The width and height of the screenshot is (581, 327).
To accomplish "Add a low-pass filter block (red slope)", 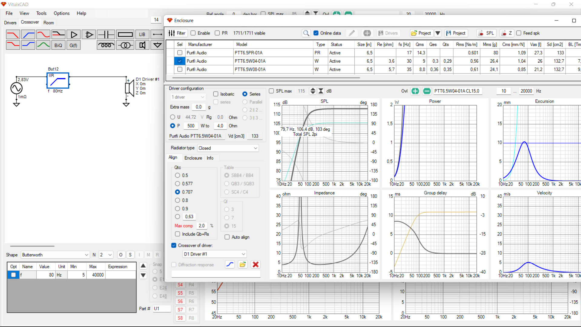I will coord(13,35).
